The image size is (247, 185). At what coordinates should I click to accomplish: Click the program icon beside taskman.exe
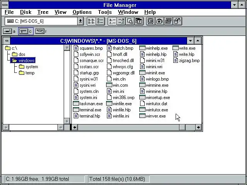coord(76,104)
